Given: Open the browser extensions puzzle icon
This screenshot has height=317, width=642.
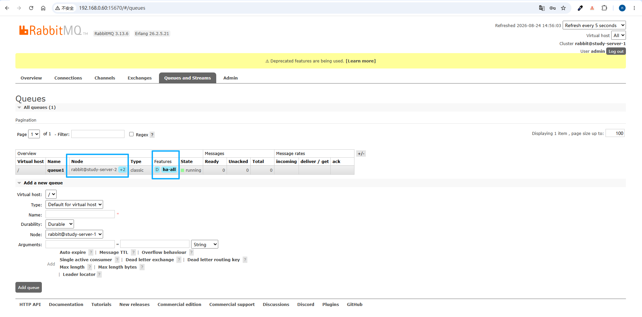Looking at the screenshot, I should 604,8.
